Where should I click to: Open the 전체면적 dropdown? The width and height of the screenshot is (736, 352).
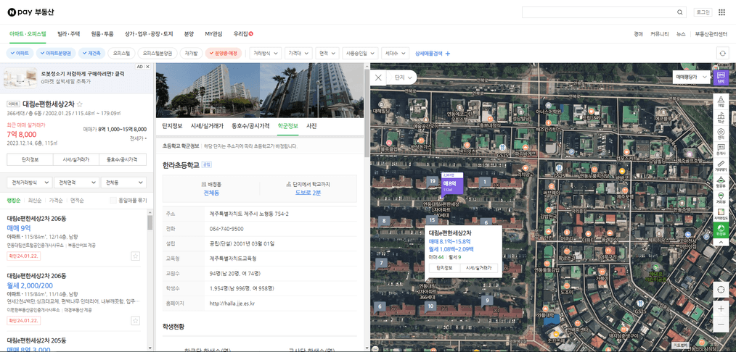coord(76,183)
